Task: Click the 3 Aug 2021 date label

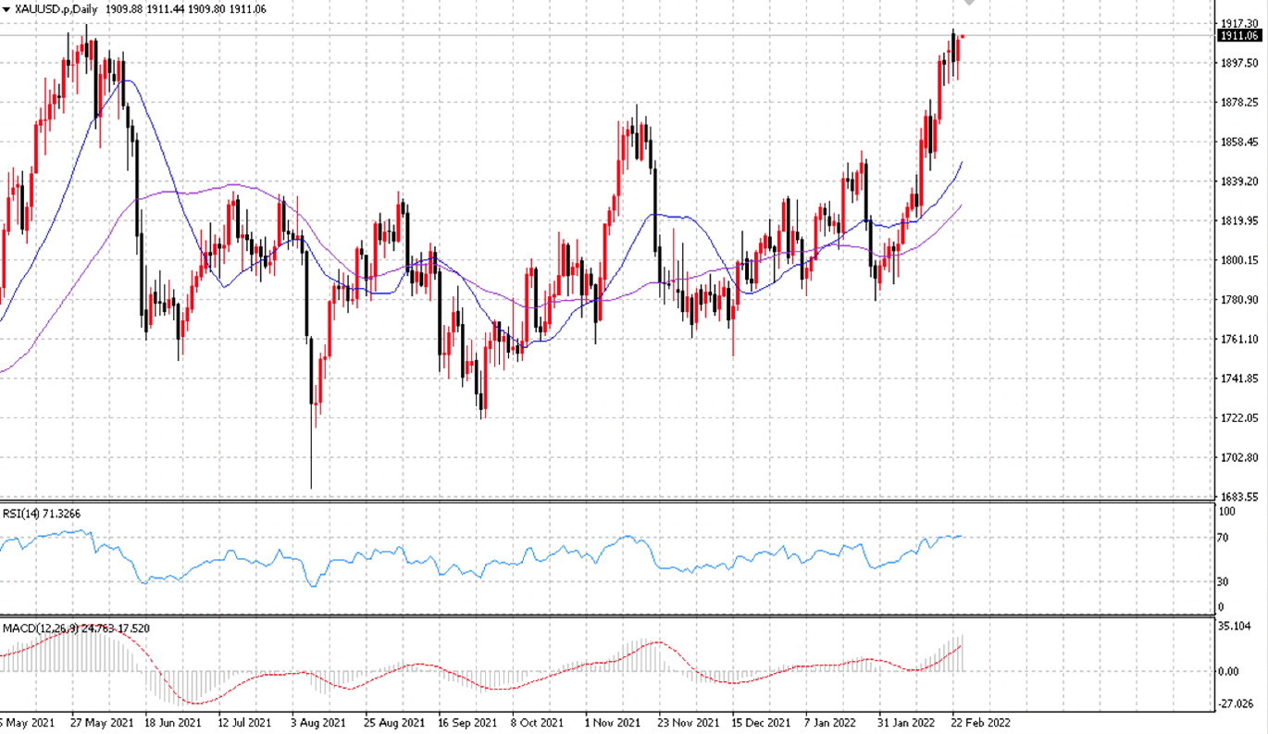Action: click(x=318, y=722)
